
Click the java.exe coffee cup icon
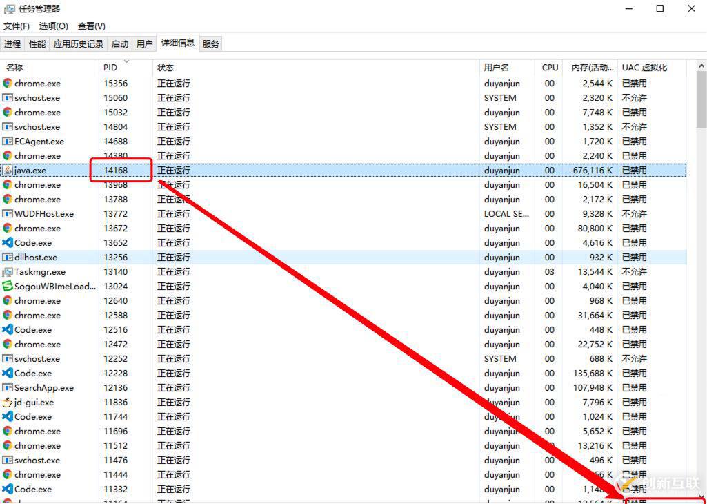[7, 170]
